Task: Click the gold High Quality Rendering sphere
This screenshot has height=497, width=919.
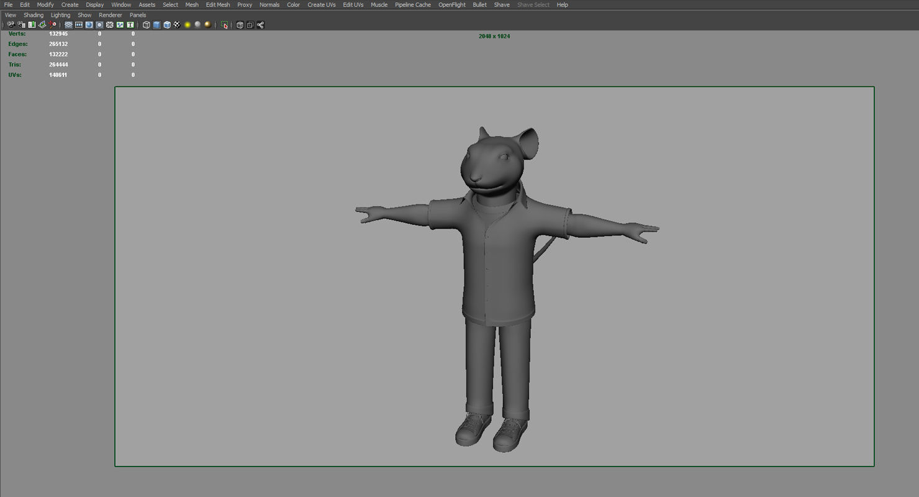Action: click(x=208, y=25)
